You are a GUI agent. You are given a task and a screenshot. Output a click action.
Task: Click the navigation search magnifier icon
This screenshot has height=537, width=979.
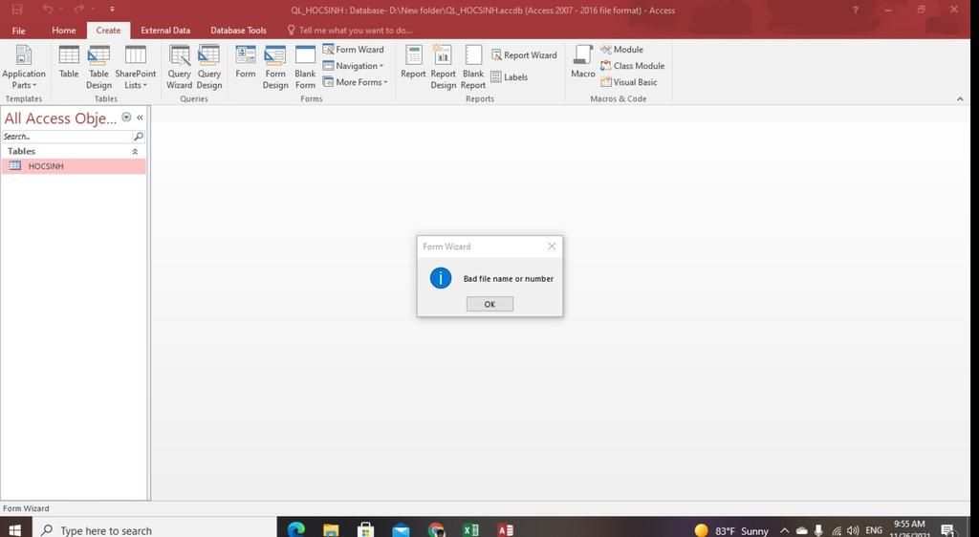click(139, 136)
